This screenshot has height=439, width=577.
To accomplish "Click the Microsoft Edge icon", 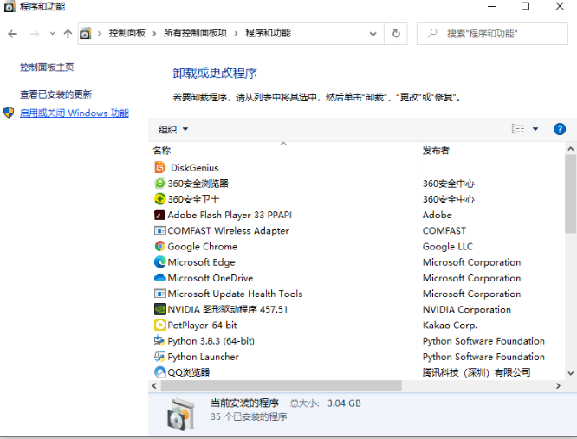I will 159,262.
